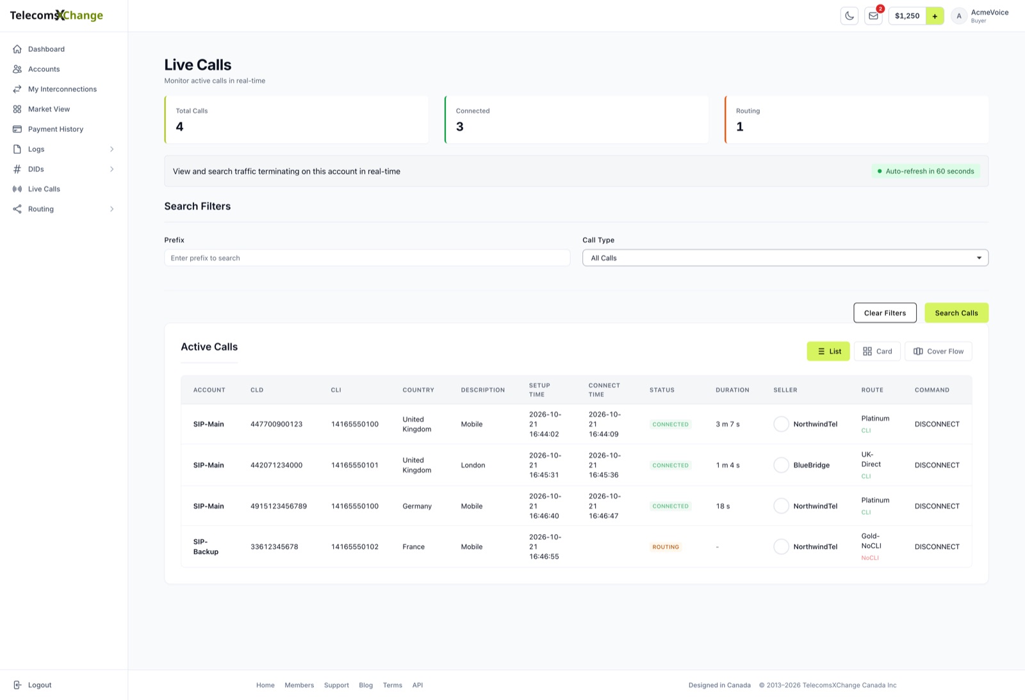Screen dimensions: 1025x700
Task: Open the Call Type dropdown
Action: click(x=785, y=258)
